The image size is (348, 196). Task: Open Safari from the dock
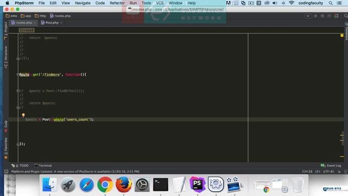(x=86, y=185)
